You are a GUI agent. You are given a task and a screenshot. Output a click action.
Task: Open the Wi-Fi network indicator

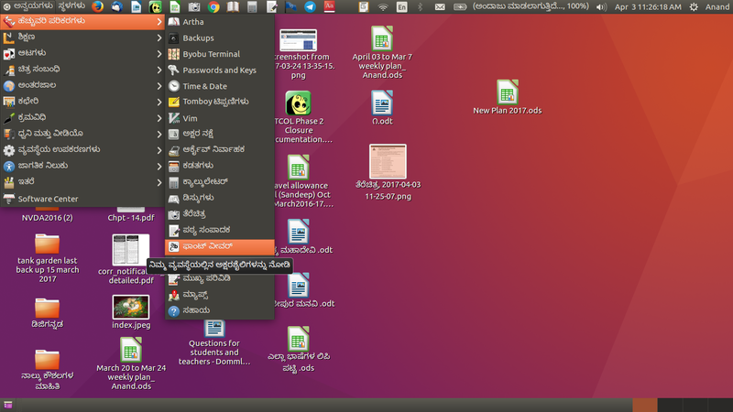pos(383,7)
